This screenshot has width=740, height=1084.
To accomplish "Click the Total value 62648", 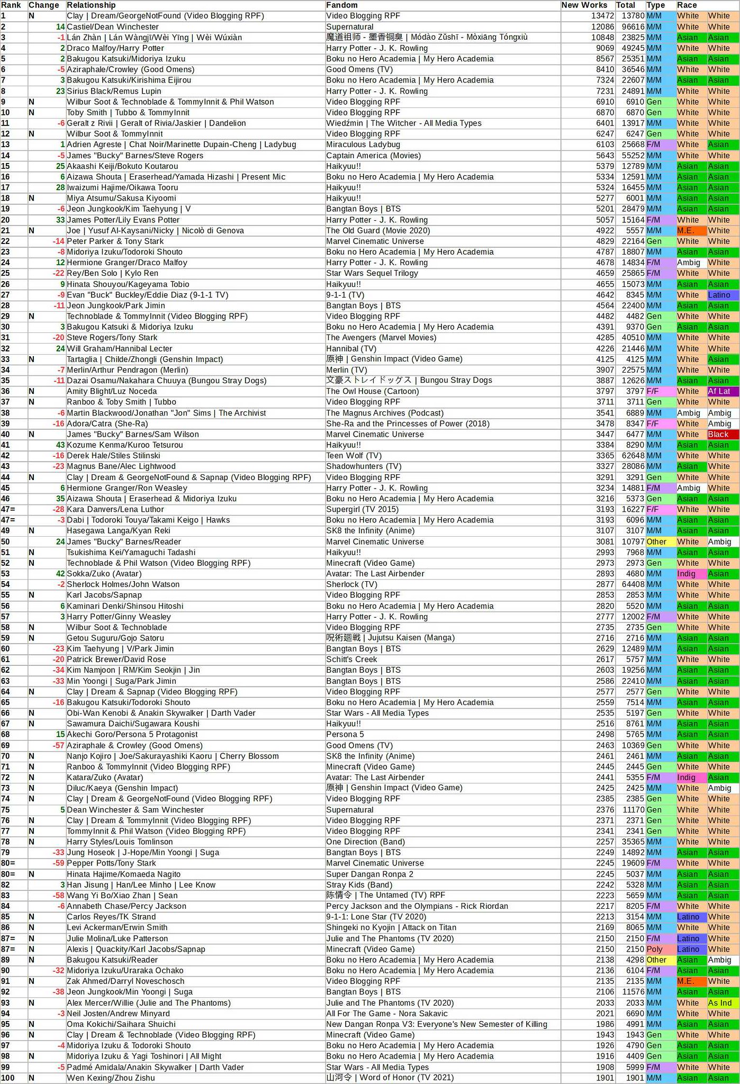I will [x=630, y=456].
